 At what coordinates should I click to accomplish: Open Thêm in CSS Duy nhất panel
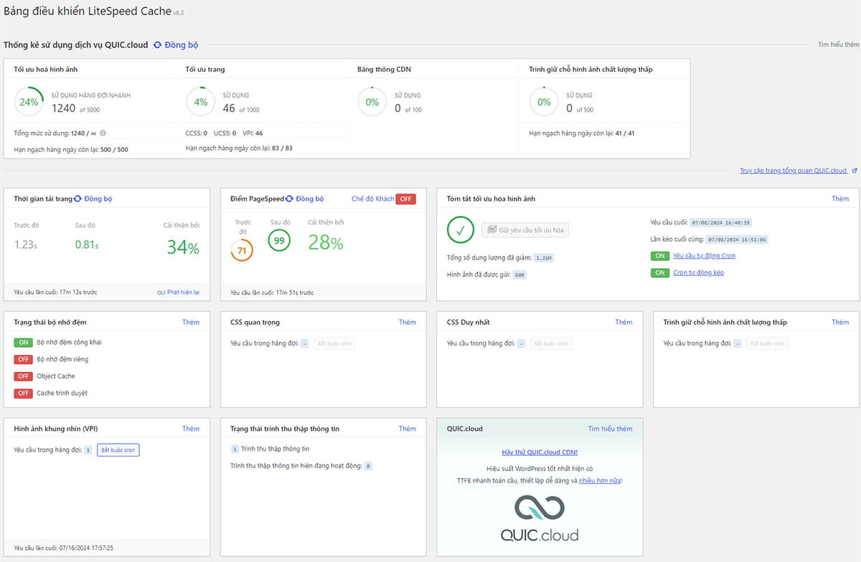pyautogui.click(x=624, y=322)
